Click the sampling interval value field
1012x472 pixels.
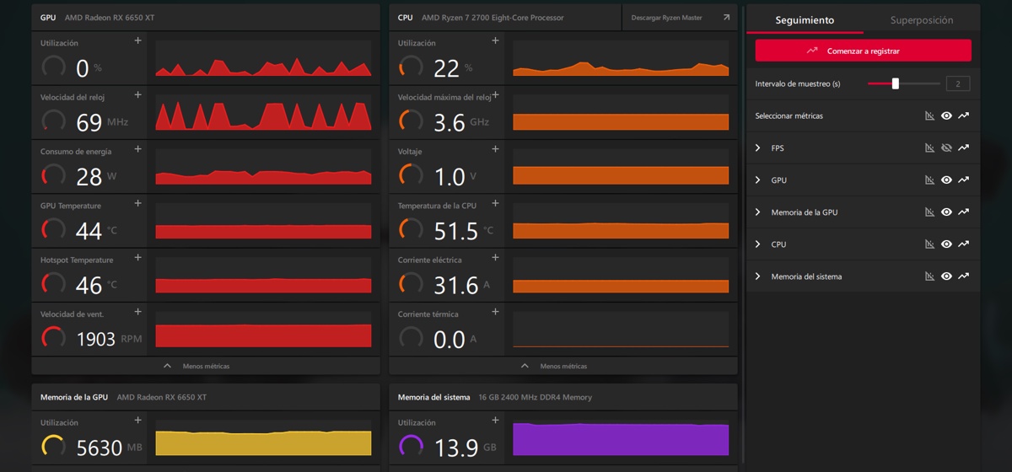957,83
